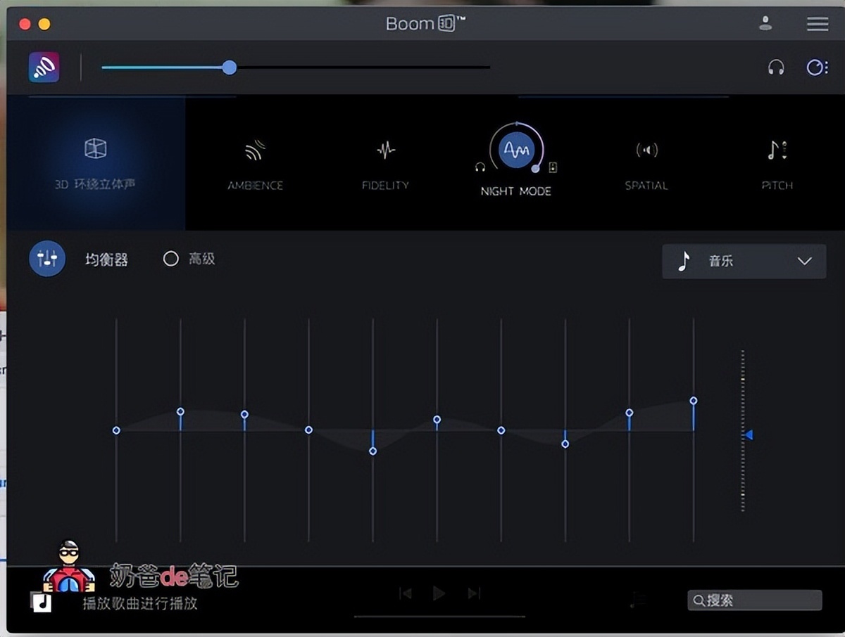Open the hamburger menu
This screenshot has width=845, height=637.
point(818,24)
